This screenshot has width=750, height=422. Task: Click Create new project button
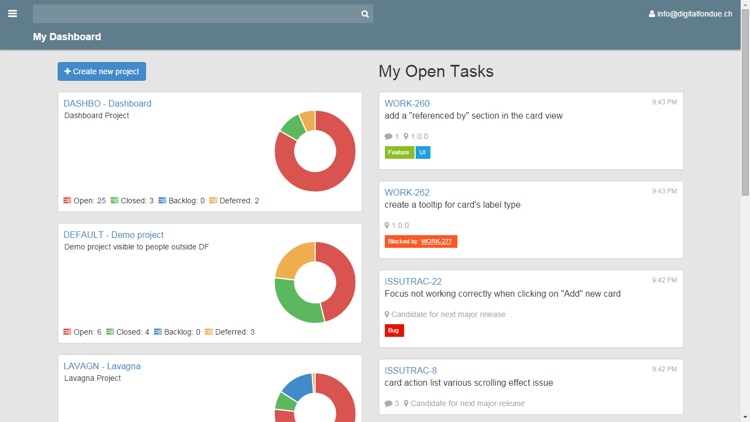(x=102, y=71)
